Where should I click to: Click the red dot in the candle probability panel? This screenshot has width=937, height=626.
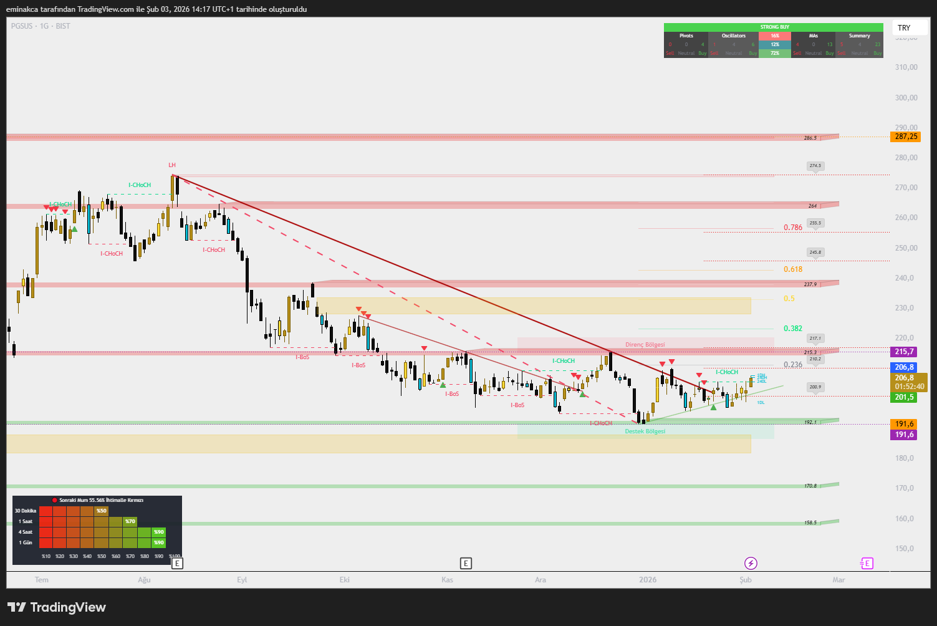[x=54, y=500]
